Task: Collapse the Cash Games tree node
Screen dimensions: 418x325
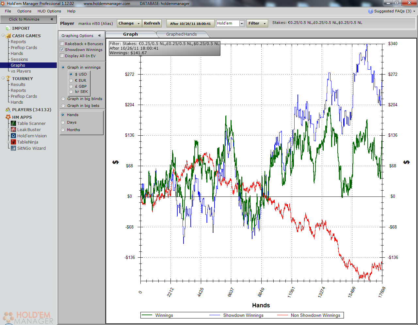Action: tap(3, 35)
